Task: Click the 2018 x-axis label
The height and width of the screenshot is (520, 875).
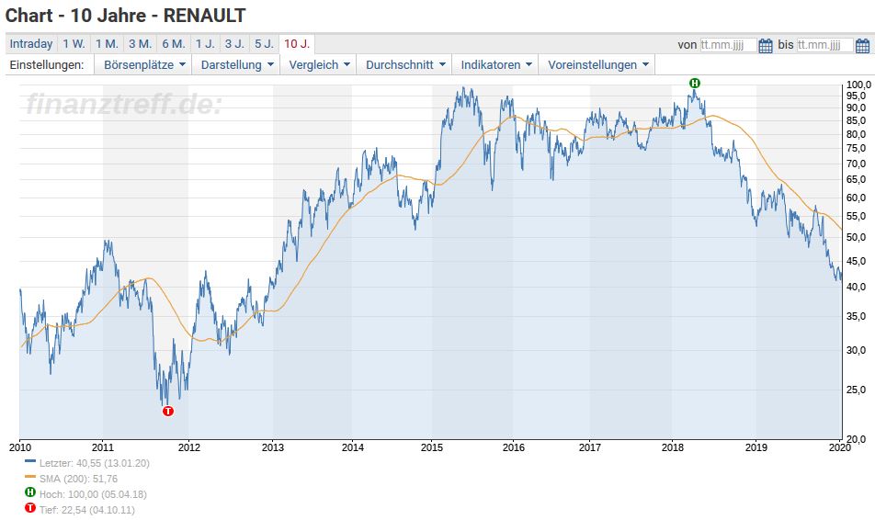Action: (673, 447)
